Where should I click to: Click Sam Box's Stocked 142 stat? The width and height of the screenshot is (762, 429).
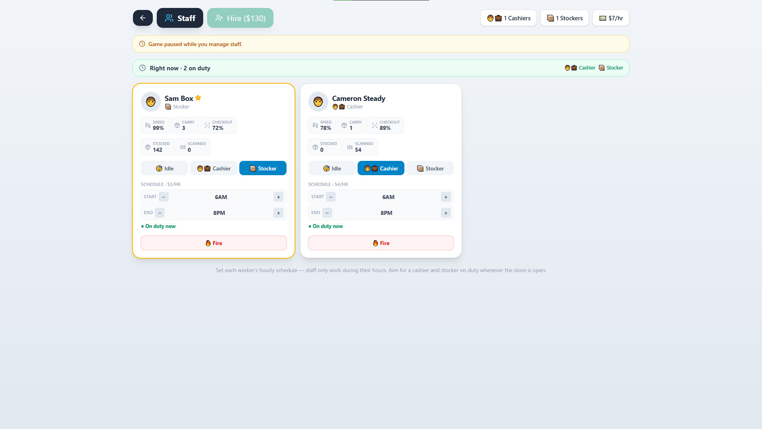(157, 147)
